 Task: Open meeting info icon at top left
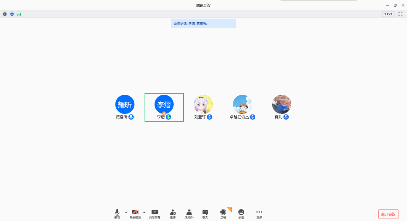[x=5, y=14]
